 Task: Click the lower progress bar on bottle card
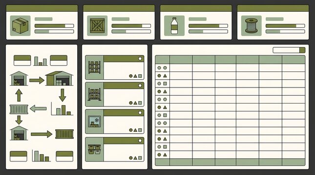208,32
